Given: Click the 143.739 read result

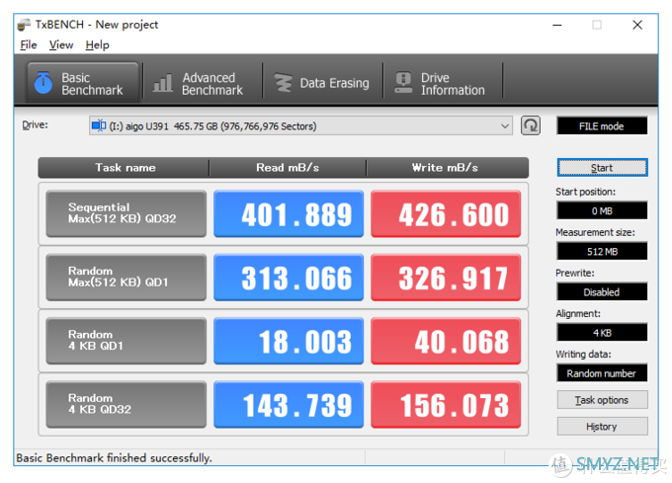Looking at the screenshot, I should [289, 404].
